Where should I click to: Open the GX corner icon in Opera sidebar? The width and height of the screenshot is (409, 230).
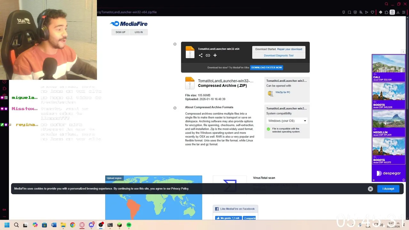click(4, 210)
